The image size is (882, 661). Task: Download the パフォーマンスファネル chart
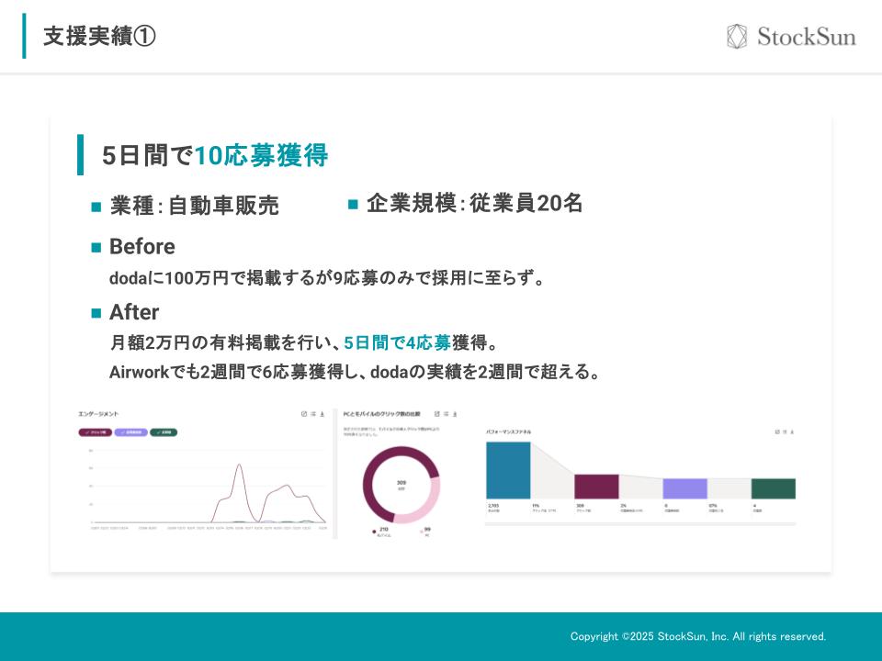tap(794, 431)
